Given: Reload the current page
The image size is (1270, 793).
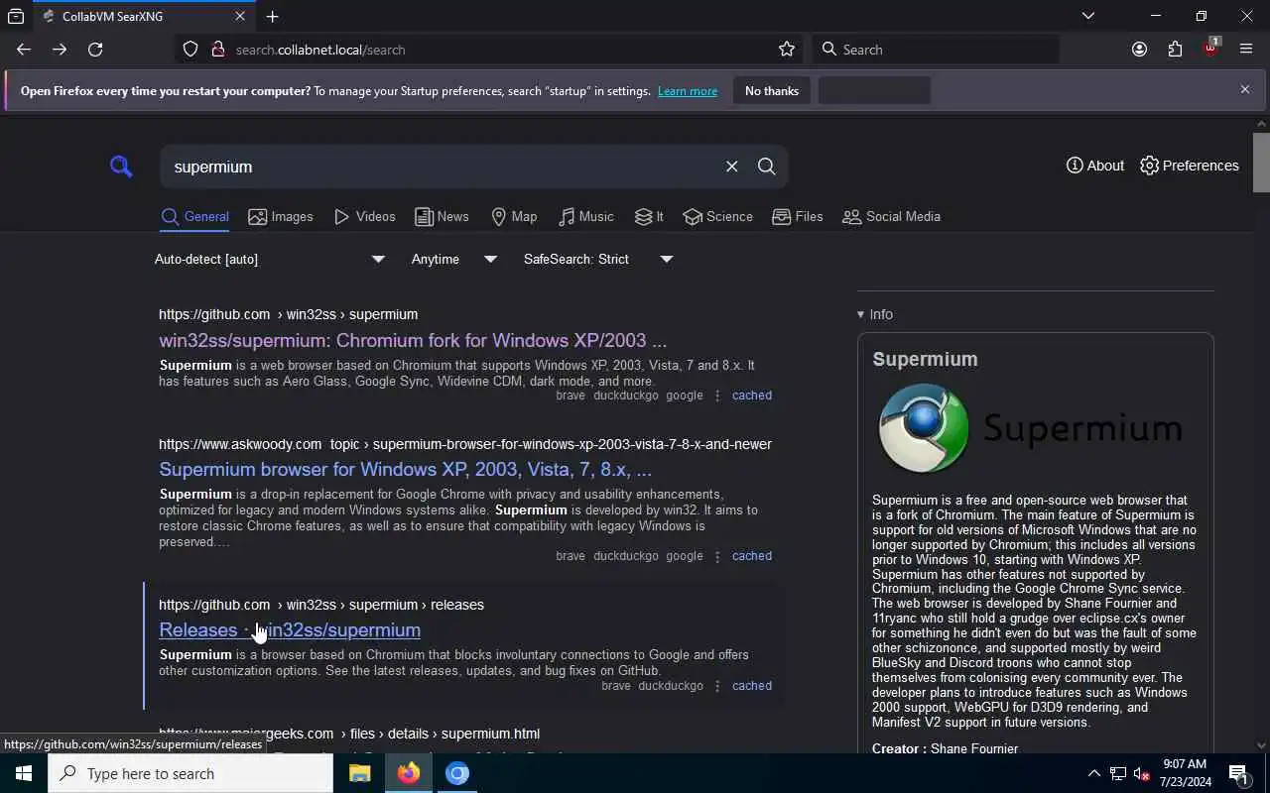Looking at the screenshot, I should coord(95,50).
